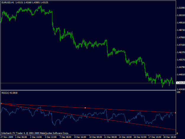Click the 18 Dec 18:00 time label

click(170, 137)
